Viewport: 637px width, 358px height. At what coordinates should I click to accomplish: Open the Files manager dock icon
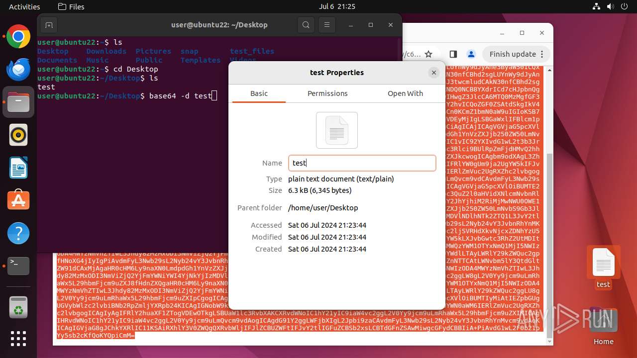(18, 102)
